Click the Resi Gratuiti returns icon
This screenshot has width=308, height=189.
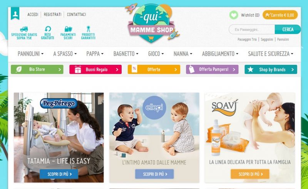coord(48,29)
